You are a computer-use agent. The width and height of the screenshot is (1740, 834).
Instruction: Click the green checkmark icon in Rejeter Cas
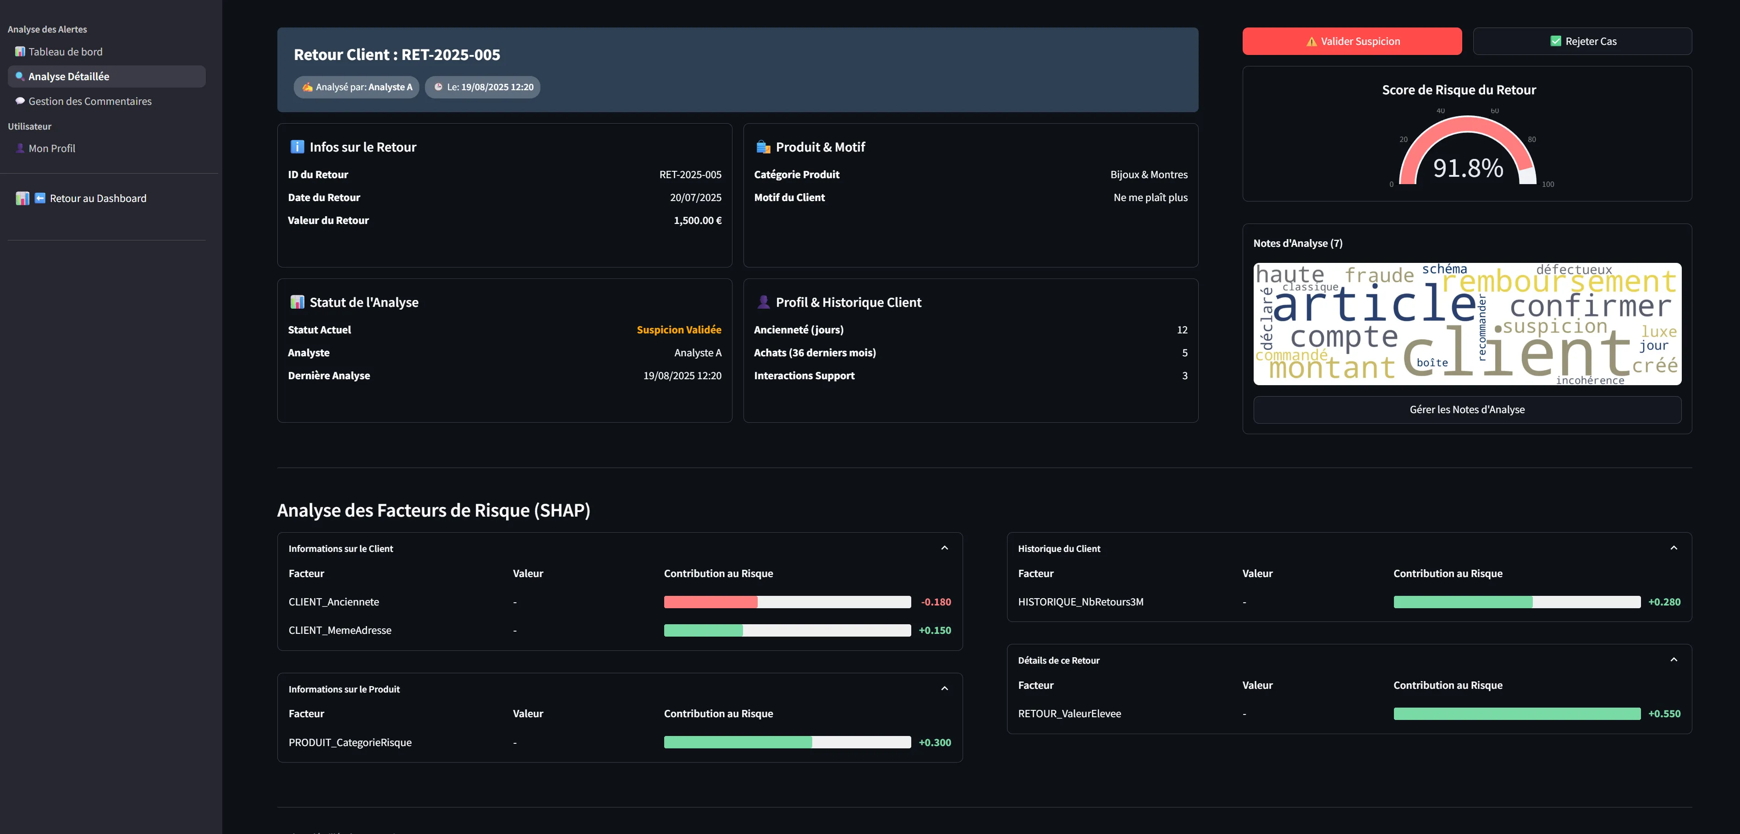[x=1556, y=41]
